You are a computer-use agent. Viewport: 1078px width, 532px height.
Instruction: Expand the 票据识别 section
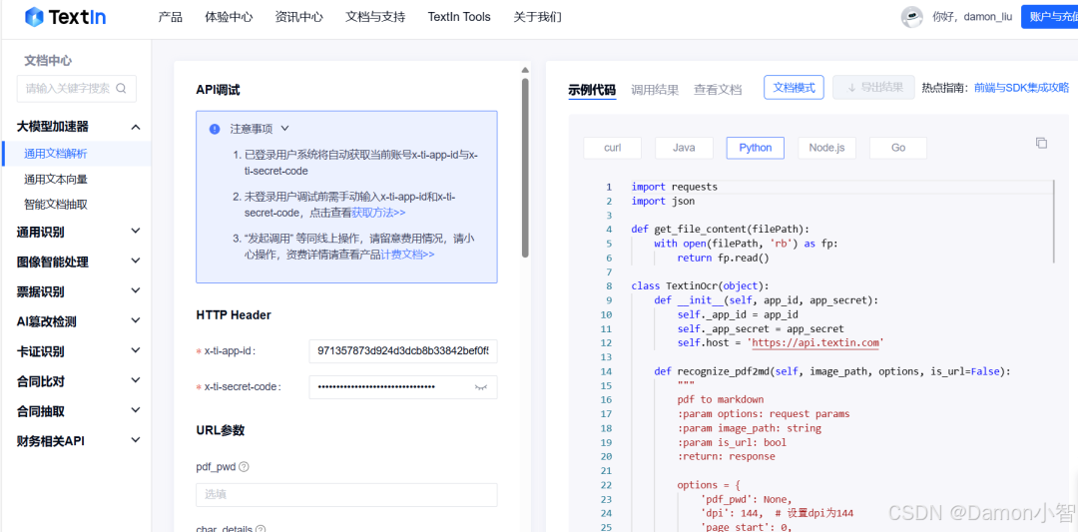point(136,291)
